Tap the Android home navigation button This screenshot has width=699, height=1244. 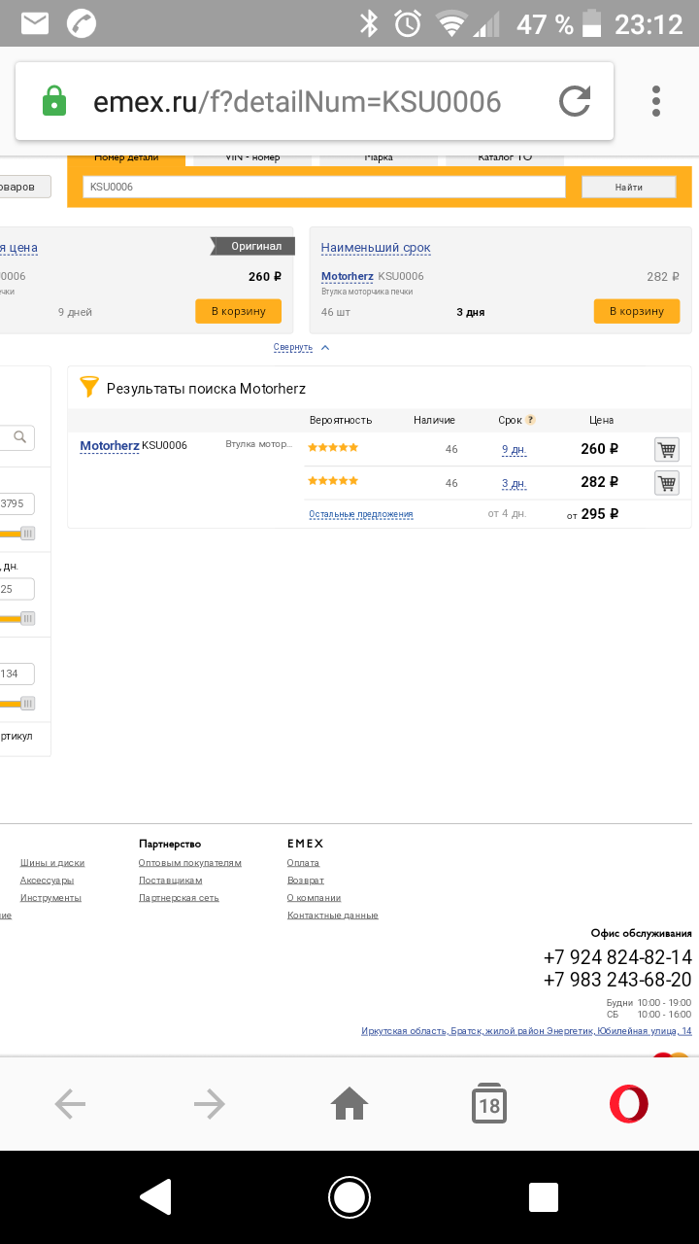tap(349, 1197)
